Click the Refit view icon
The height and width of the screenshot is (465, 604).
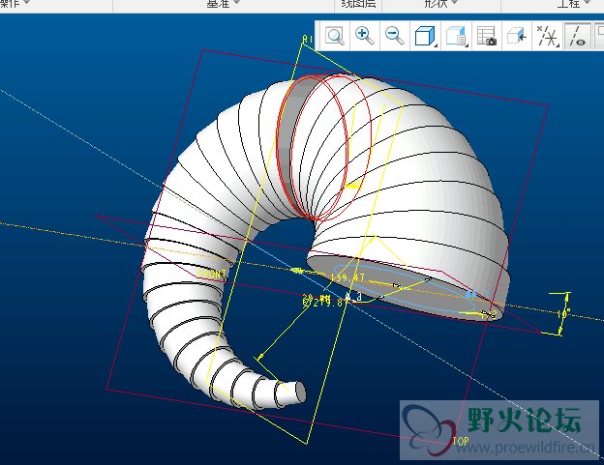click(334, 36)
